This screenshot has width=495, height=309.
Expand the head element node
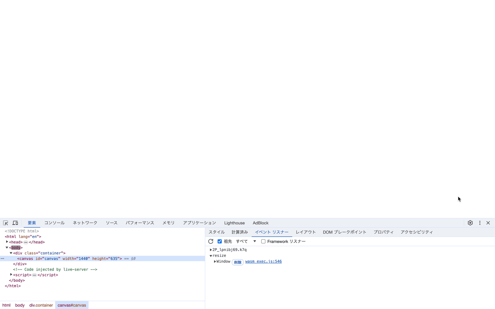(x=7, y=242)
